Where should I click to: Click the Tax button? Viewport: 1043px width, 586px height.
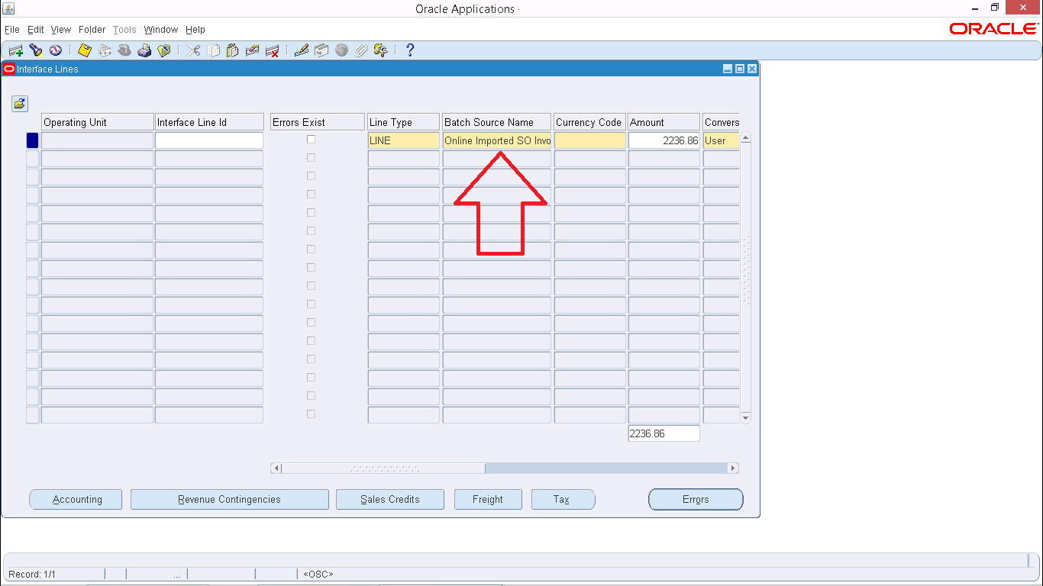pyautogui.click(x=562, y=500)
